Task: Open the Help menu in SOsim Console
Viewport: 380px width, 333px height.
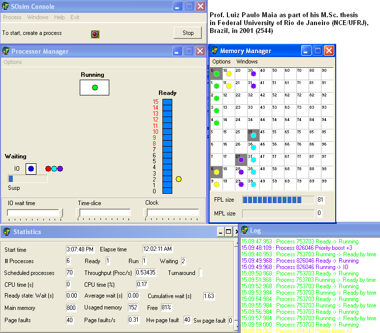Action: point(59,17)
